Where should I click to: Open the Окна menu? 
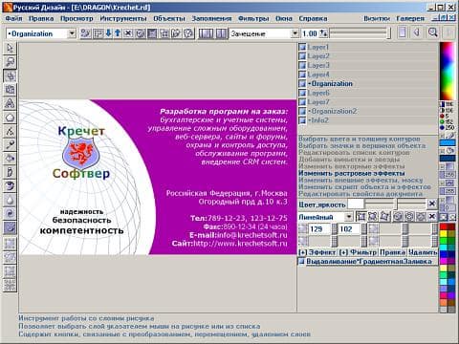[284, 18]
